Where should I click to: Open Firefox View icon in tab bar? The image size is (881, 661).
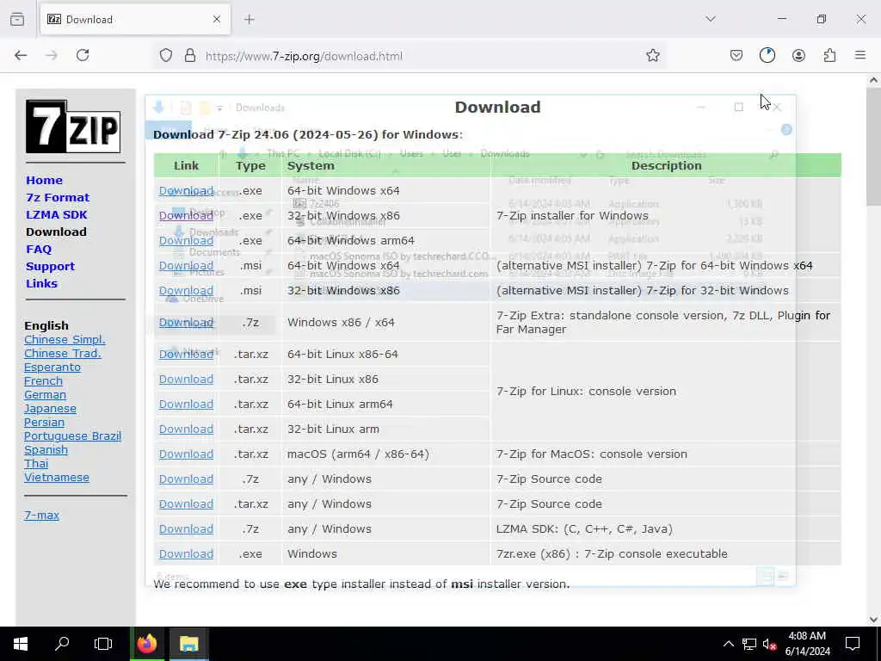[x=17, y=19]
